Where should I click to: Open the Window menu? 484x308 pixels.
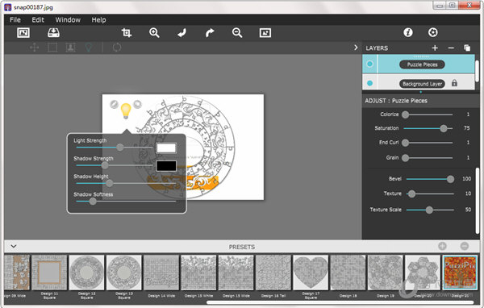[x=68, y=19]
